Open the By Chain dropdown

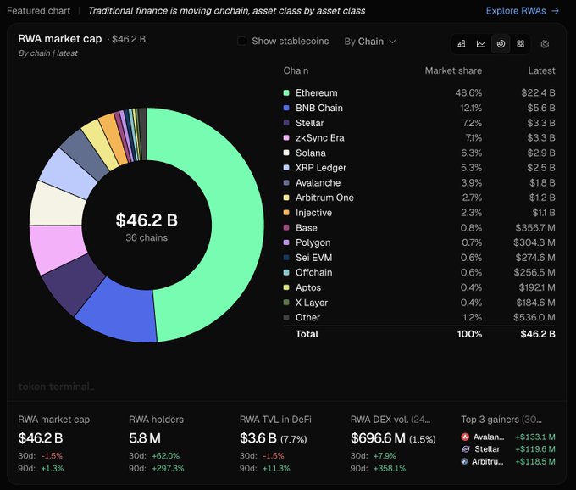pyautogui.click(x=370, y=42)
